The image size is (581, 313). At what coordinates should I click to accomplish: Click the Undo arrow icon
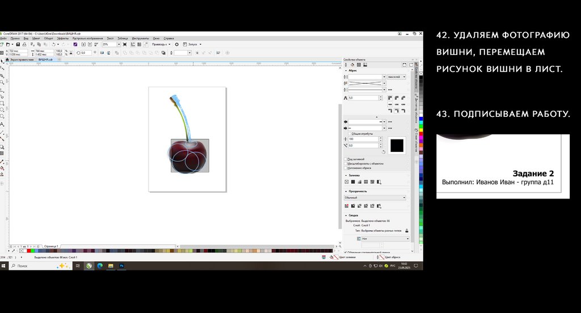pyautogui.click(x=53, y=44)
